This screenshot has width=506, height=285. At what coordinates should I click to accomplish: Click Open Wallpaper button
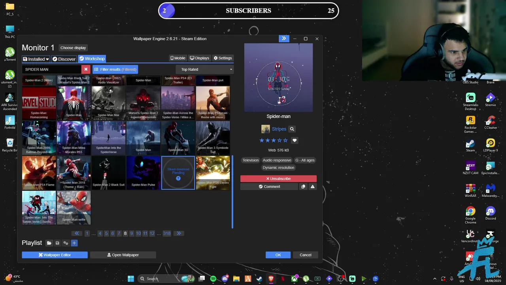pos(123,255)
